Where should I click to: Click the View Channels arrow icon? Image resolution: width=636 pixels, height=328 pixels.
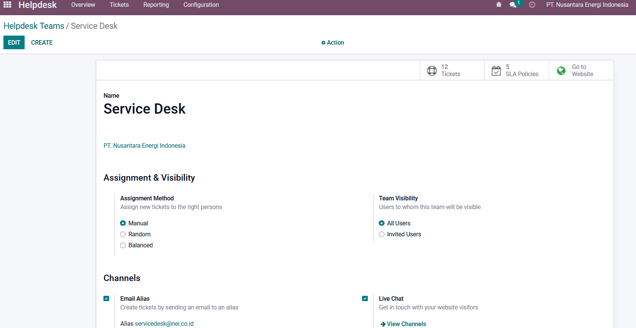(383, 324)
